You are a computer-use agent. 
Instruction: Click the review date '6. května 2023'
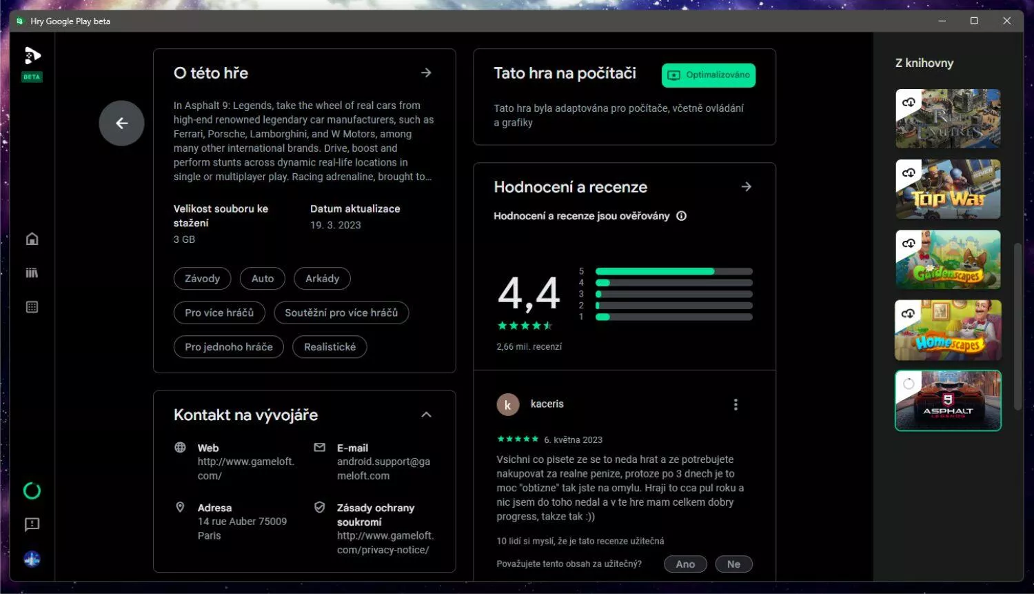(x=574, y=440)
